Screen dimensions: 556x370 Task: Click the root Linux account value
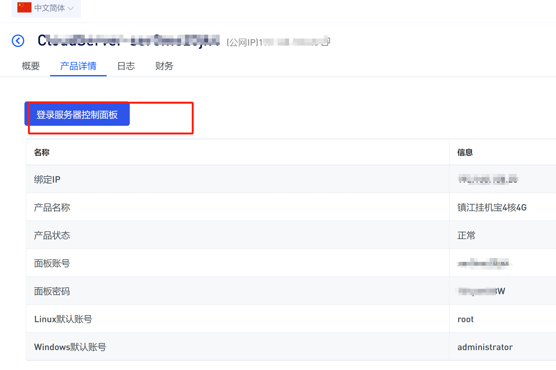465,319
